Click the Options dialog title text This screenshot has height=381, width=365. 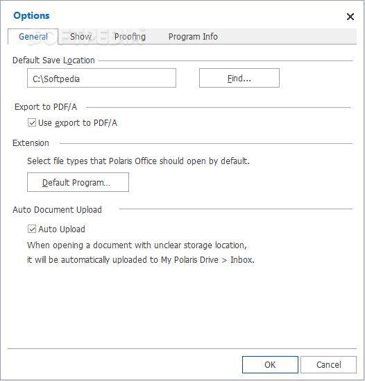tap(31, 16)
